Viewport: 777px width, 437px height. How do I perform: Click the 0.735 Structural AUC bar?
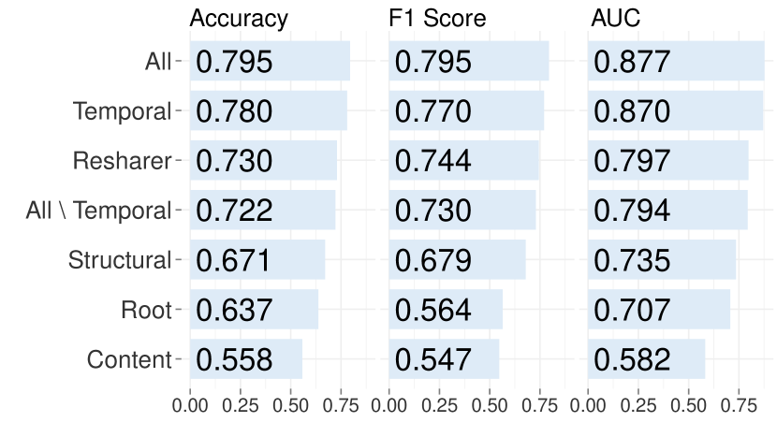click(x=662, y=260)
